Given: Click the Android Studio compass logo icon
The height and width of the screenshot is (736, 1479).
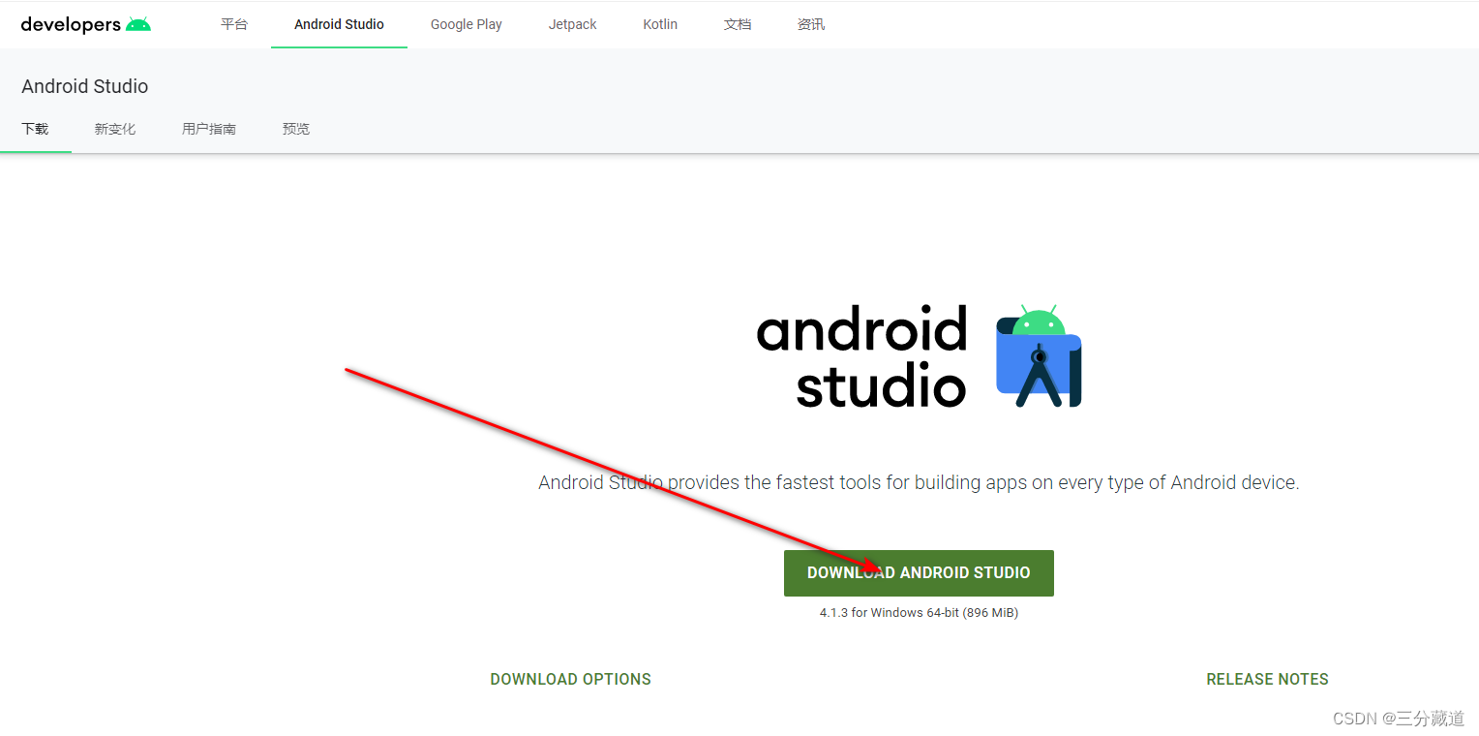Looking at the screenshot, I should coord(1039,356).
